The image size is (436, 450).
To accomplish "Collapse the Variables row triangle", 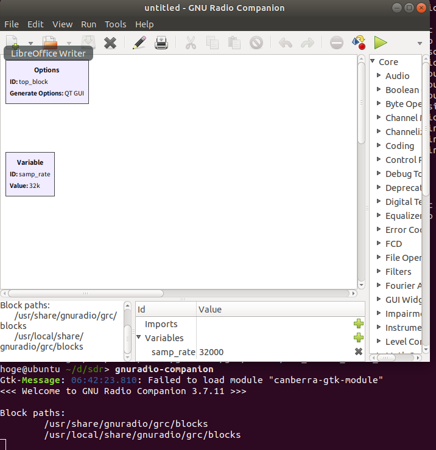I will pos(139,337).
